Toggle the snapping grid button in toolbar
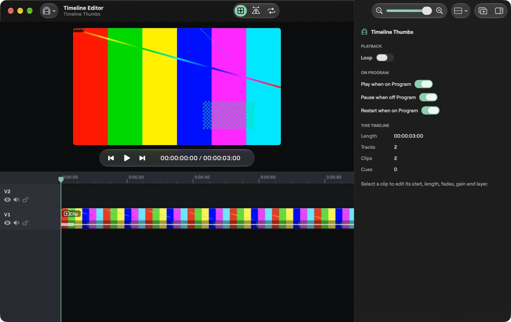Screen dimensions: 511x322 (x=240, y=11)
